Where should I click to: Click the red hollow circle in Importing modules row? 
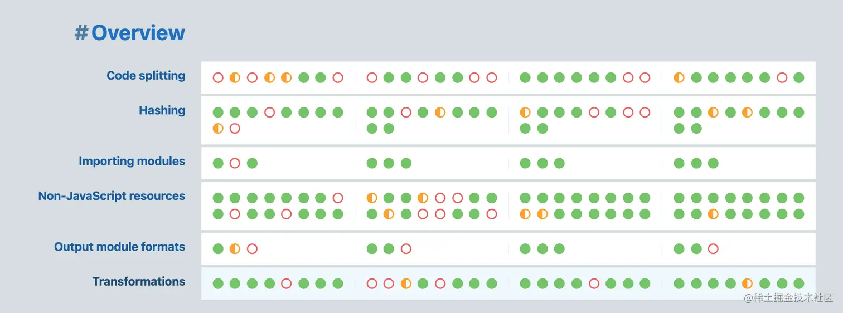tap(235, 163)
